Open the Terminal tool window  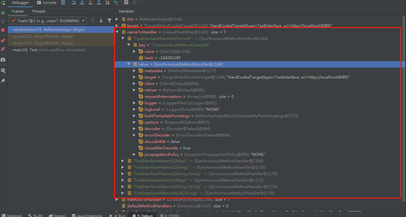[x=12, y=215]
